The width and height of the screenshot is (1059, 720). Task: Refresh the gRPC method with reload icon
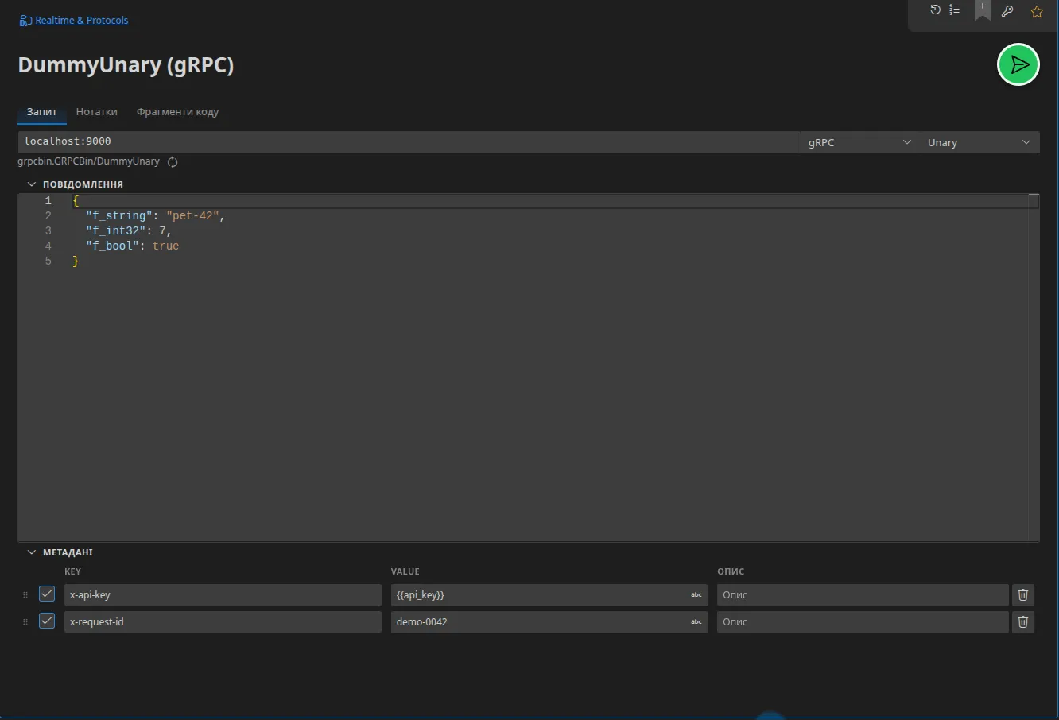point(173,162)
